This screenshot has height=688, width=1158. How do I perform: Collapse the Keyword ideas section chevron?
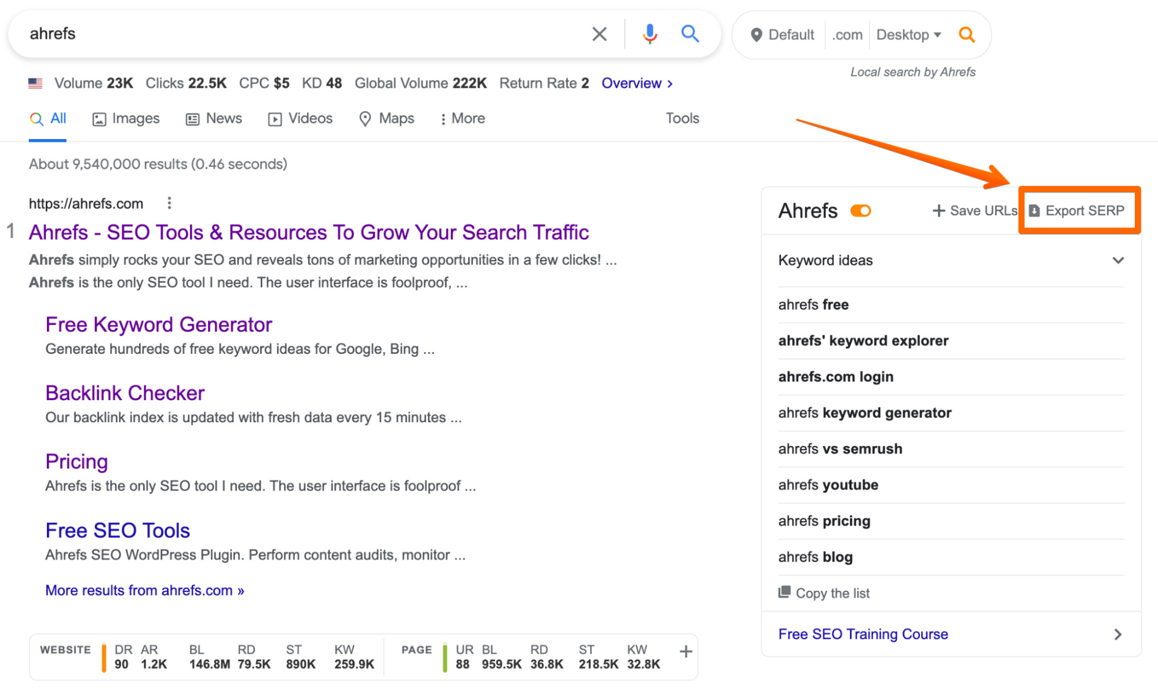coord(1118,261)
